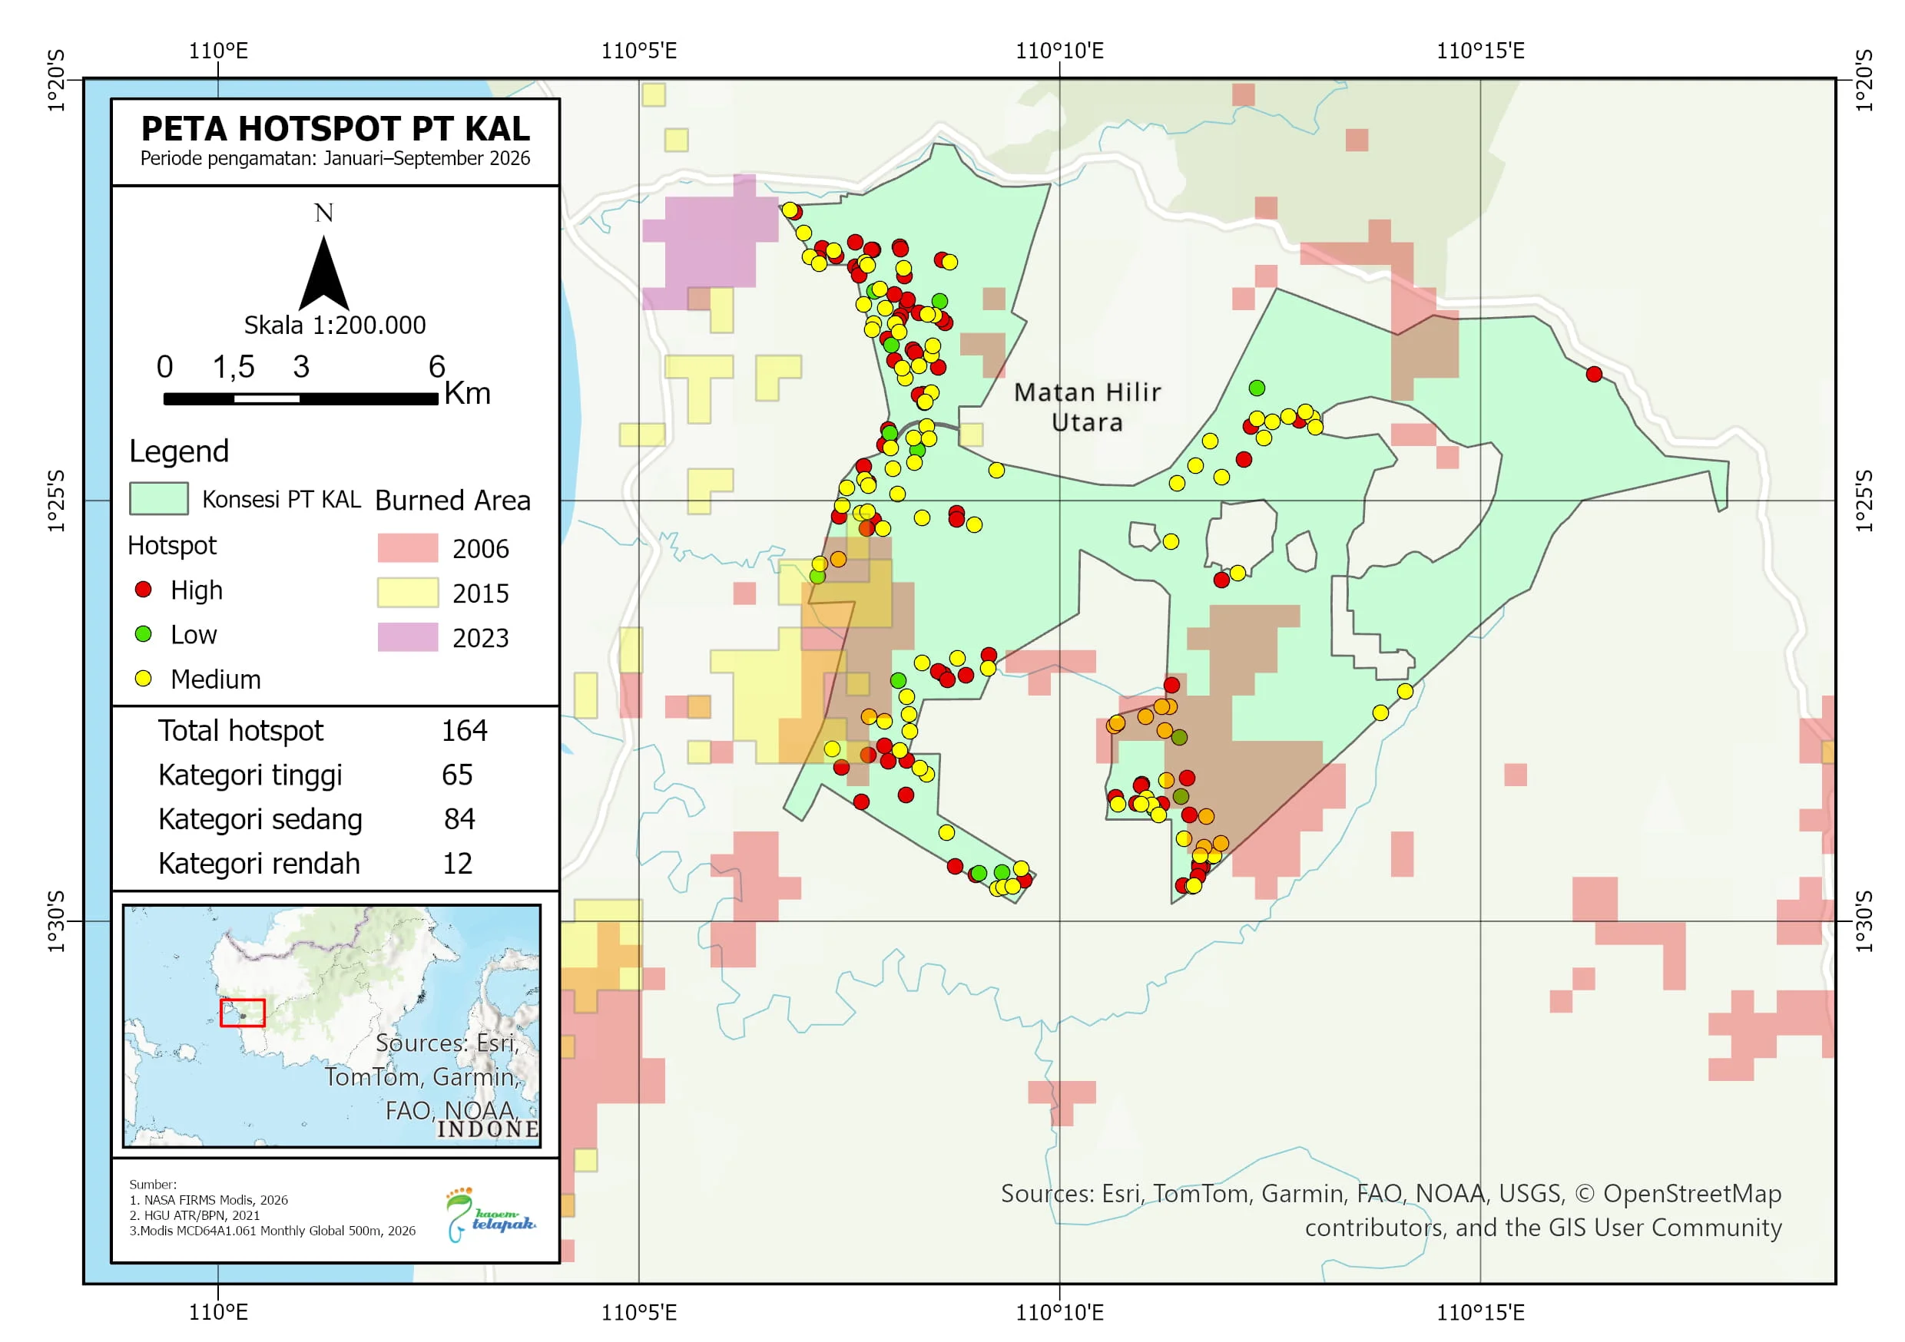Viewport: 1905px width, 1342px height.
Task: Click the black scale bar
Action: 301,400
